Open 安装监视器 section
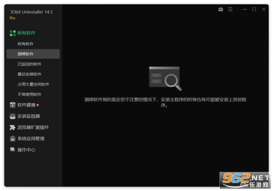The width and height of the screenshot is (273, 191). coord(29,116)
